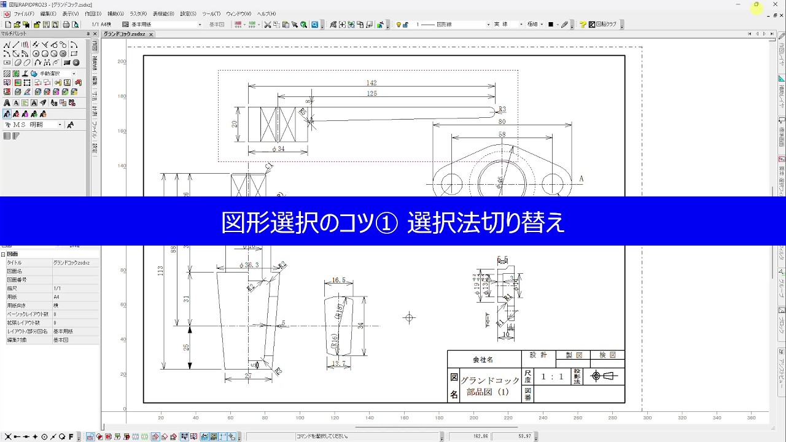Select the ellipse drawing tool

[x=18, y=63]
